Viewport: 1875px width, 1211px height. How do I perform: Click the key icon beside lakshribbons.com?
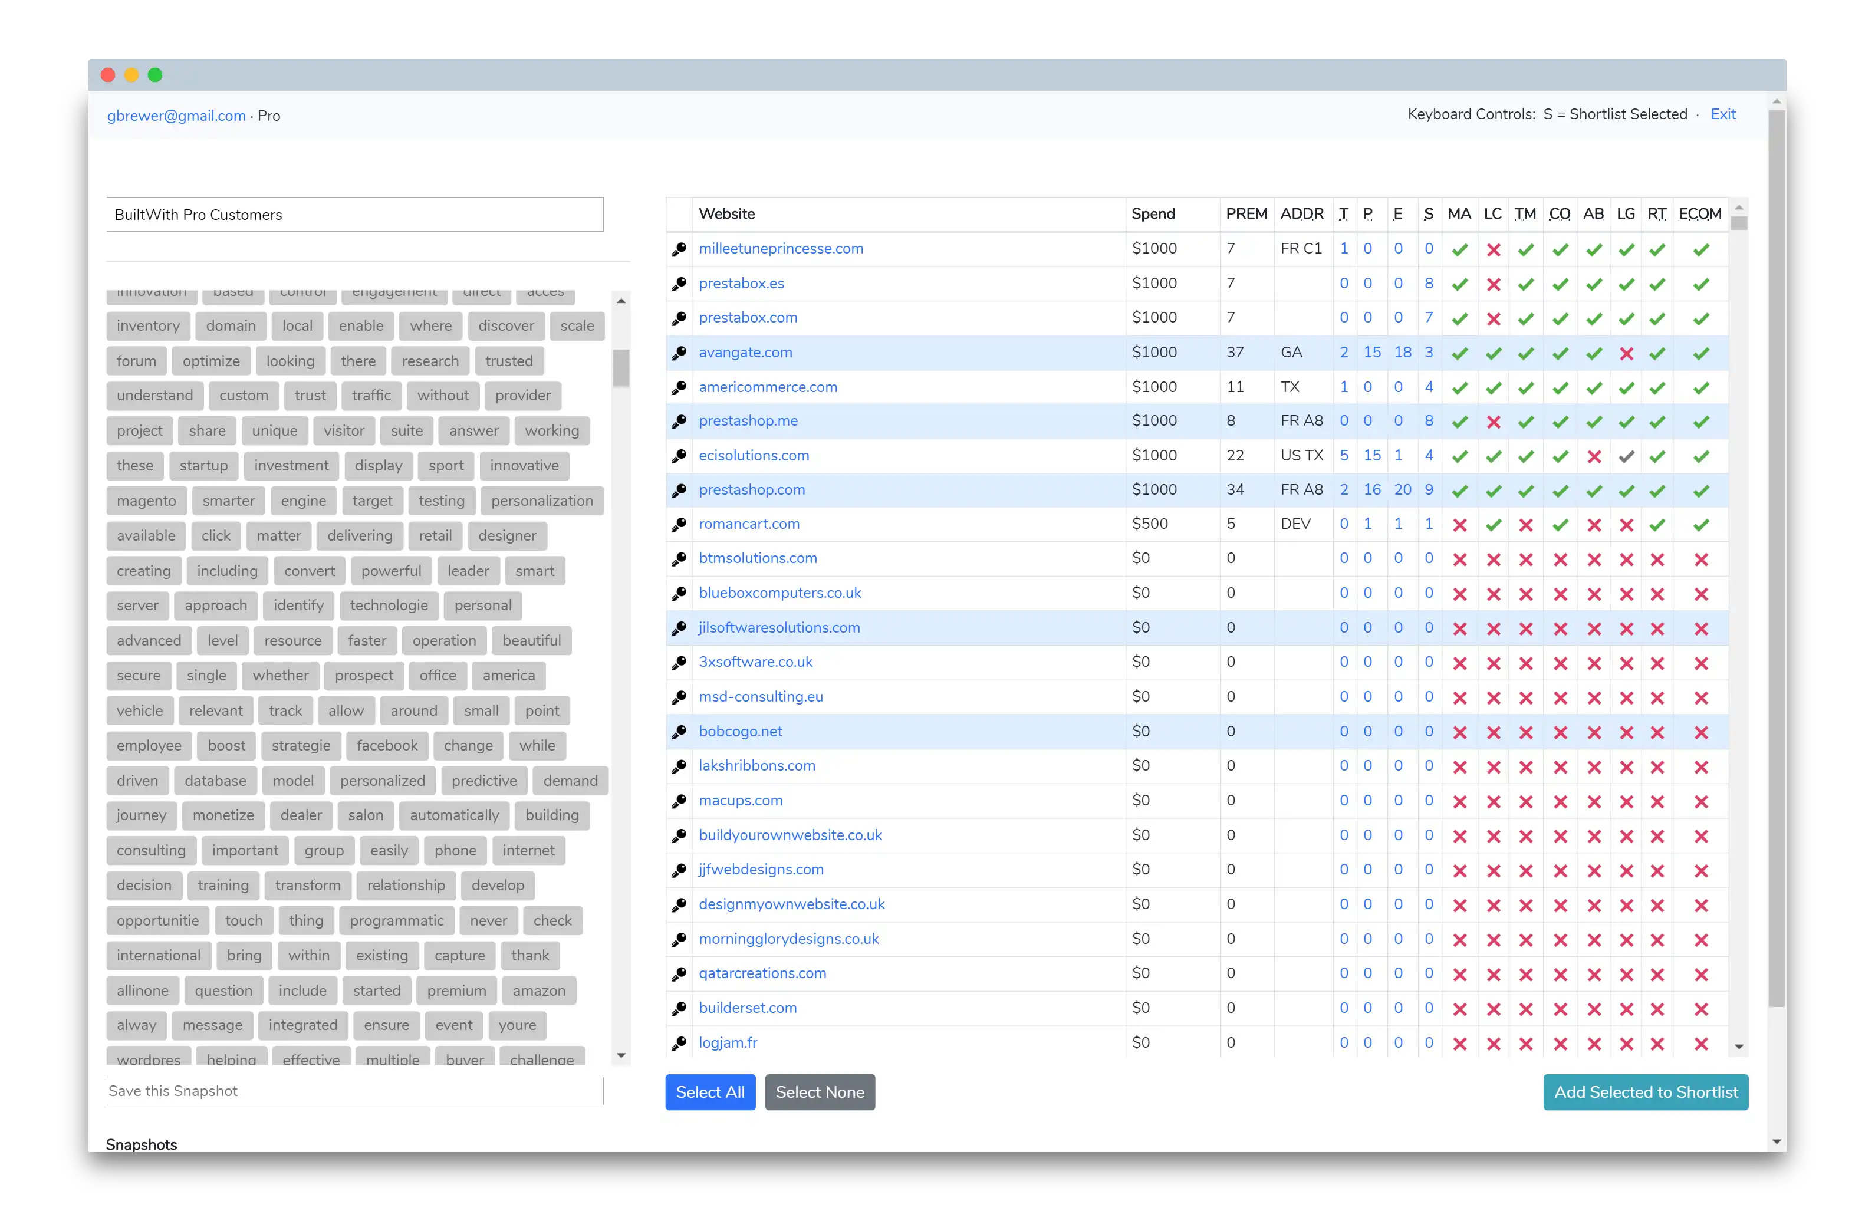point(679,766)
